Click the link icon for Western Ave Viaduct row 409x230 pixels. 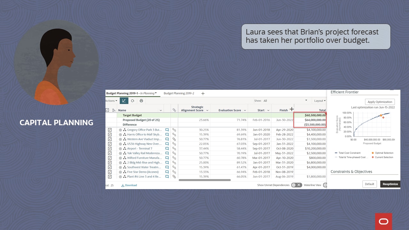tap(174, 139)
